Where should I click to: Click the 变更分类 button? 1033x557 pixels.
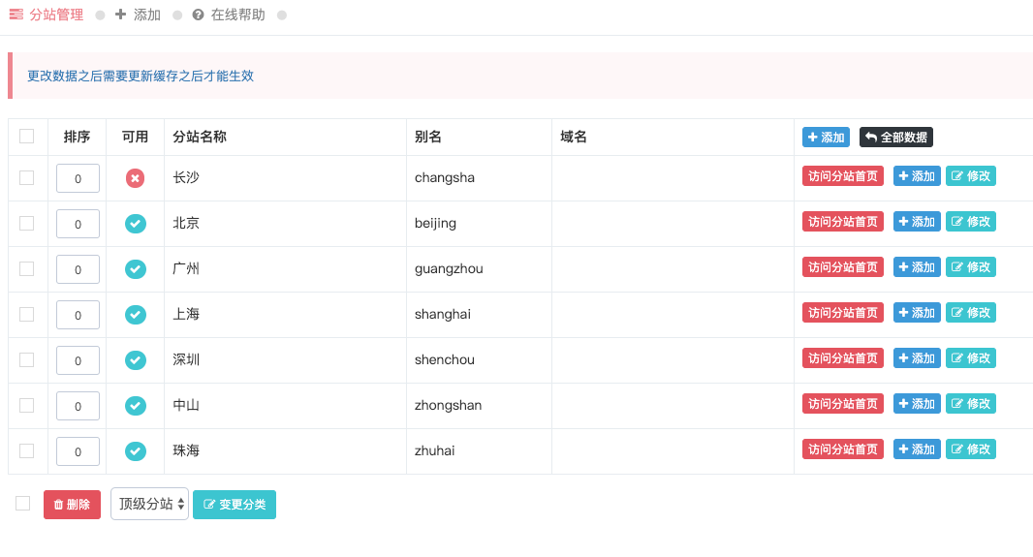[235, 505]
